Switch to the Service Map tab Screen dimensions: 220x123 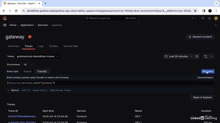tap(71, 46)
